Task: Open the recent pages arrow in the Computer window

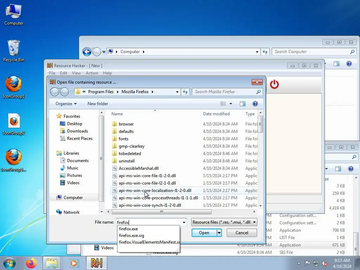Action: coord(104,52)
